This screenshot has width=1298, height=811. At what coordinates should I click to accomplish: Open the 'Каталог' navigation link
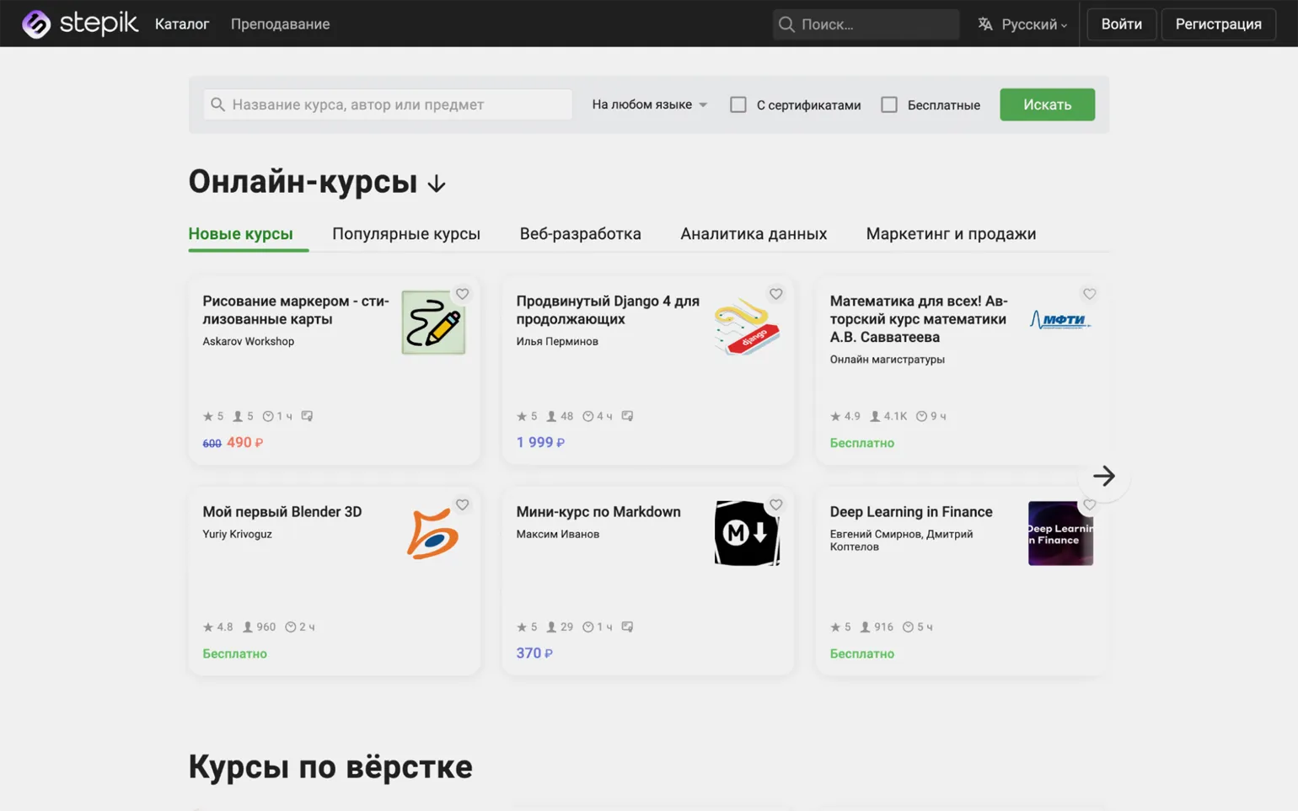182,24
